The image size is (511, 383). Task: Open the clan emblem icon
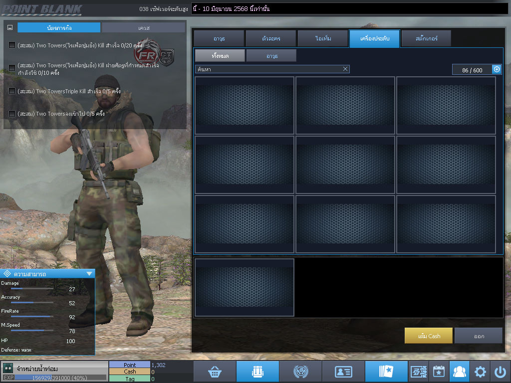(x=300, y=371)
